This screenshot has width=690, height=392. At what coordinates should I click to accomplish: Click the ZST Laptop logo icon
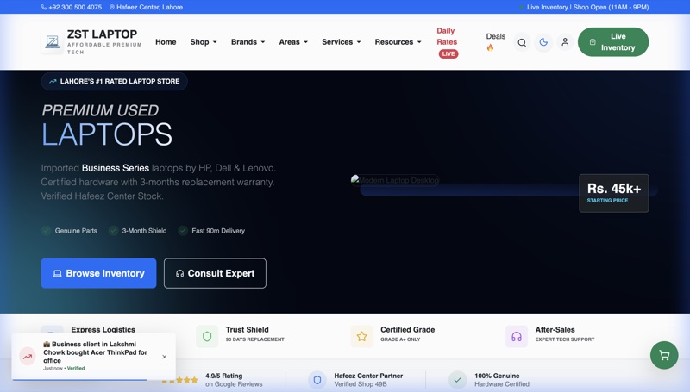pos(52,41)
